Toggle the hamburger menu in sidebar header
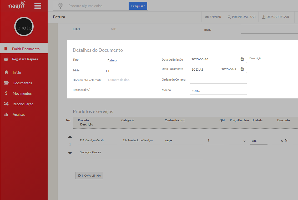Image resolution: width=298 pixels, height=200 pixels. pyautogui.click(x=38, y=6)
